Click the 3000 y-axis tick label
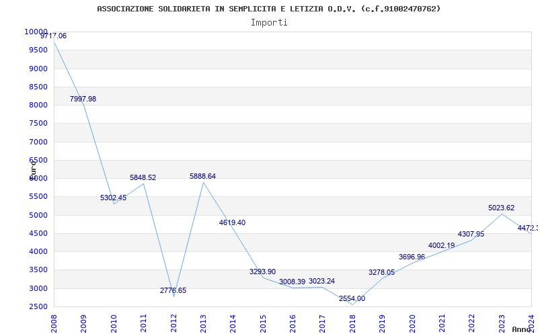538x336 pixels. [38, 289]
